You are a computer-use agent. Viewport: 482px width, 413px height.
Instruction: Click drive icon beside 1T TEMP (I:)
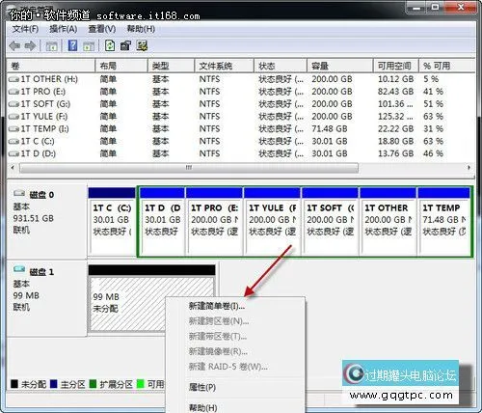(x=13, y=129)
